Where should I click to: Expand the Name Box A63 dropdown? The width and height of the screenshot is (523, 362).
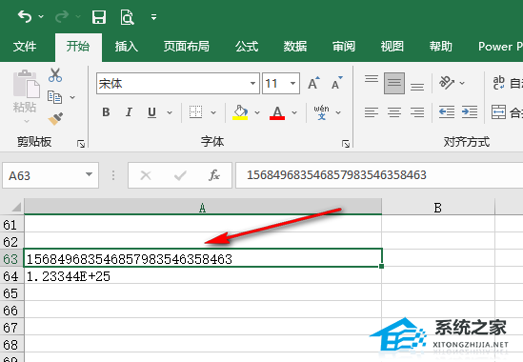tap(89, 174)
